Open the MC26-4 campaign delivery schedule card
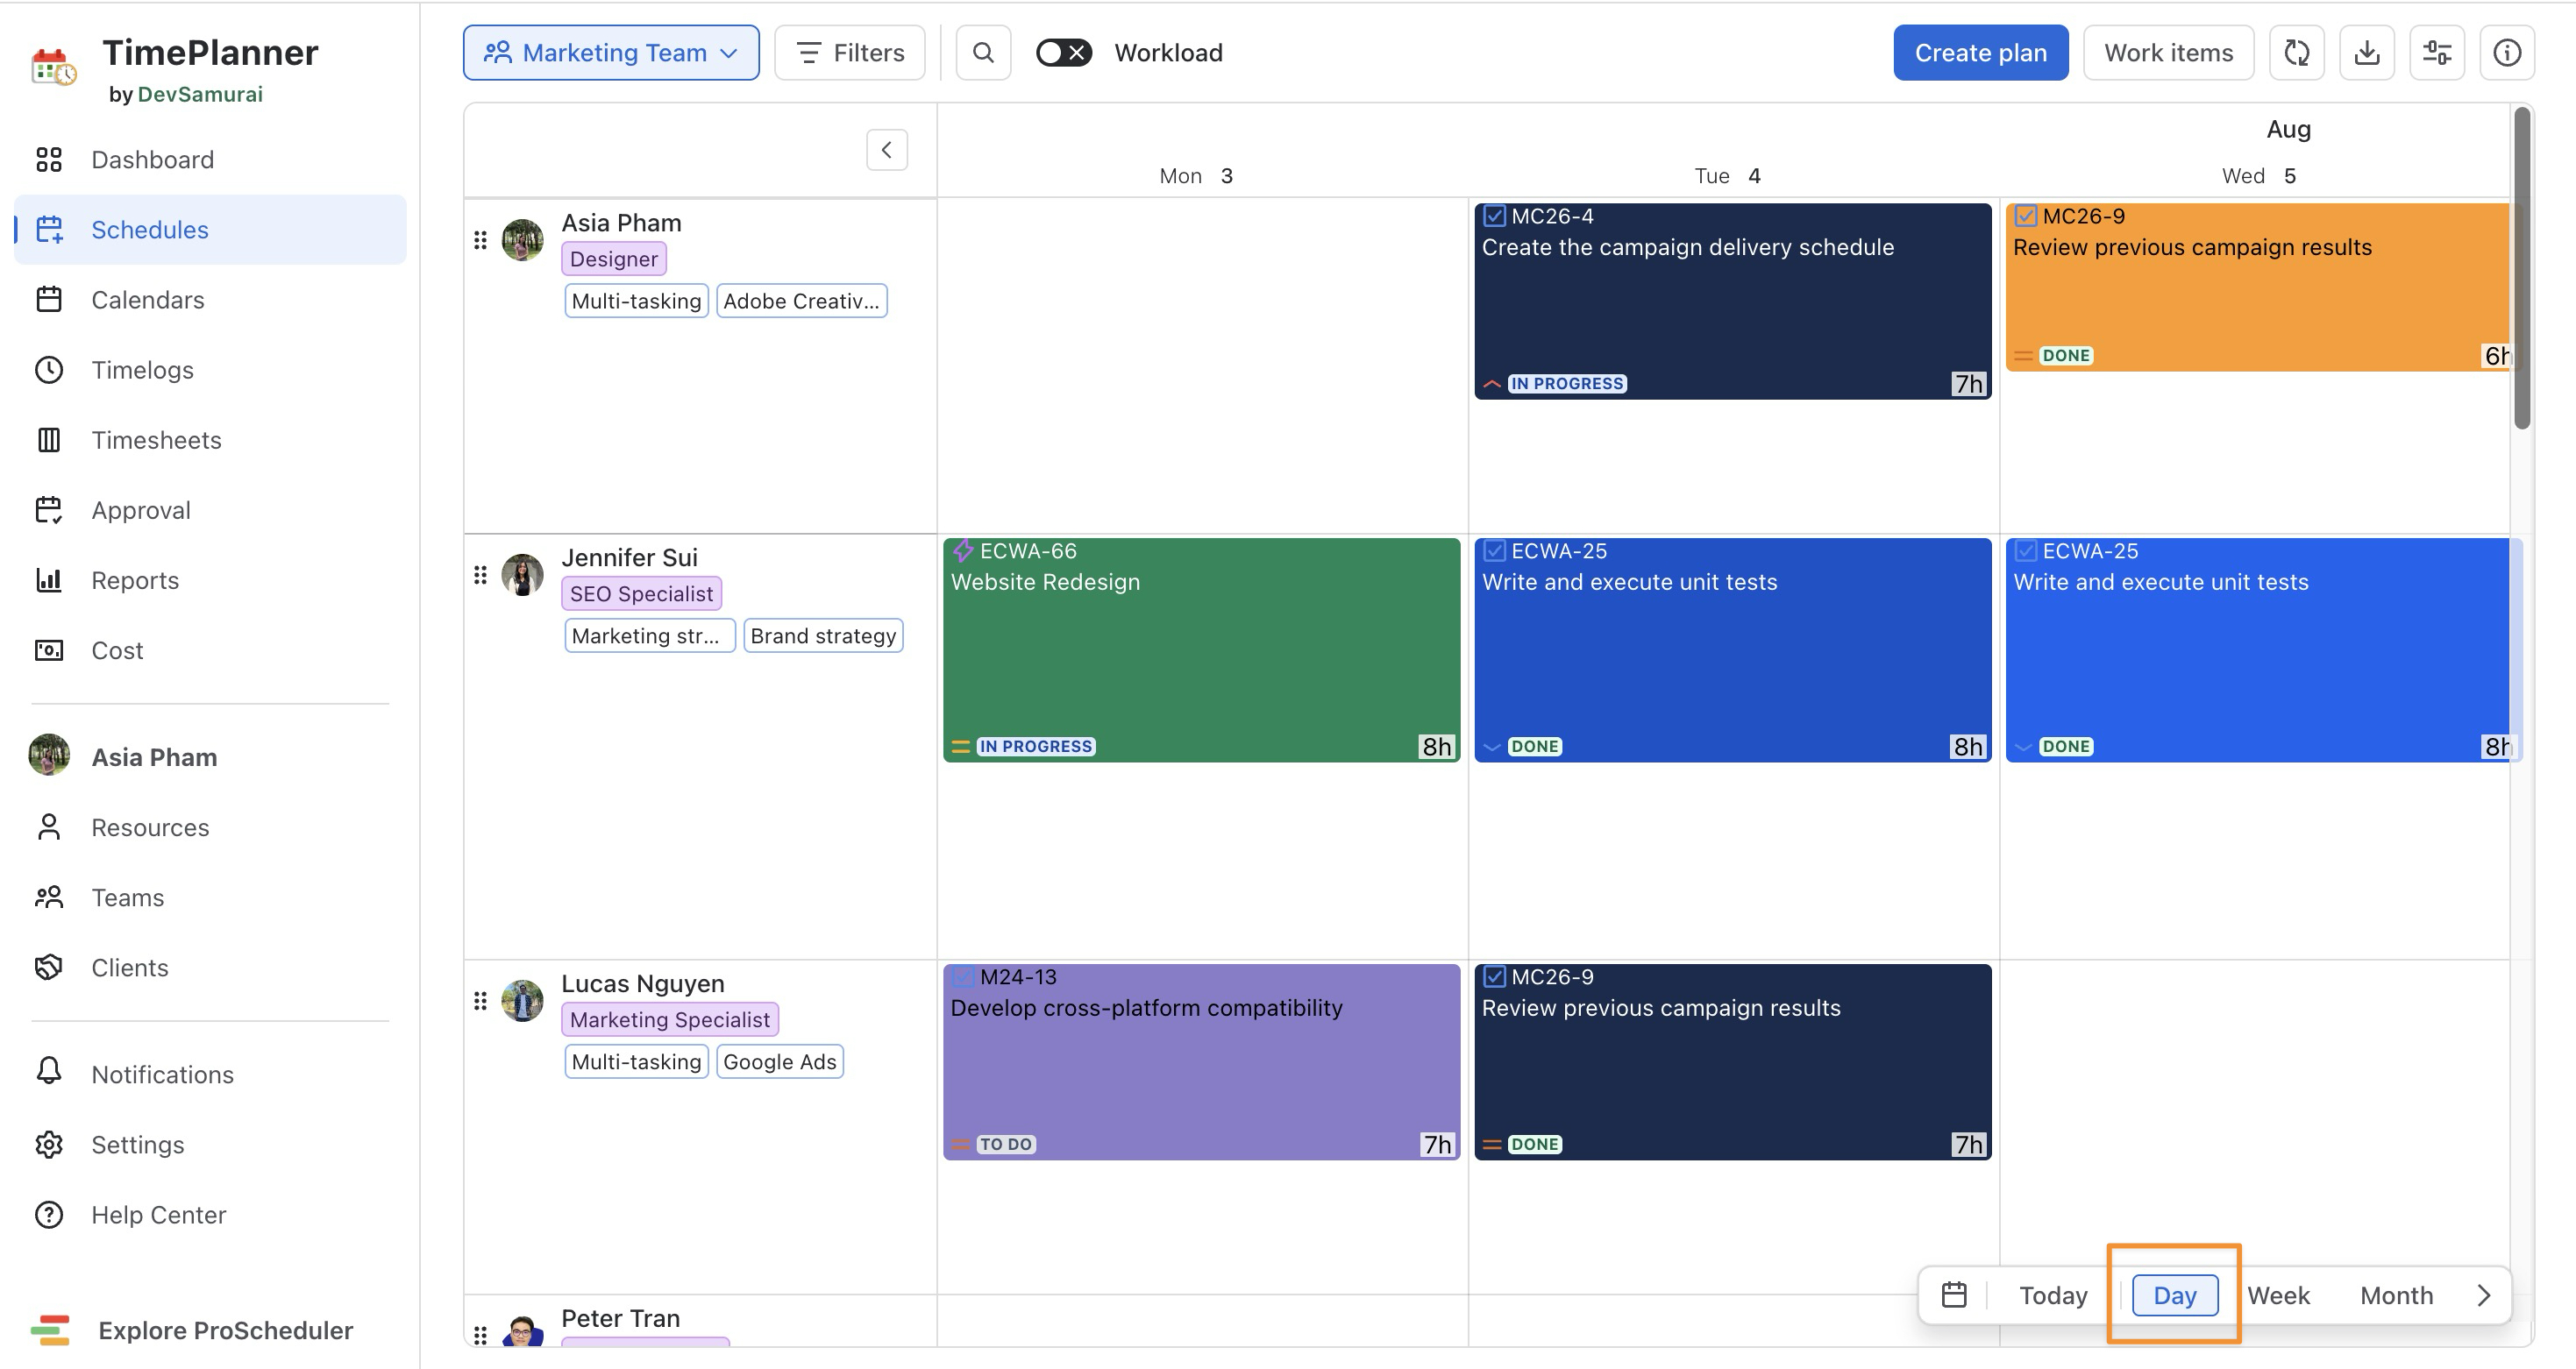2576x1369 pixels. [x=1732, y=301]
